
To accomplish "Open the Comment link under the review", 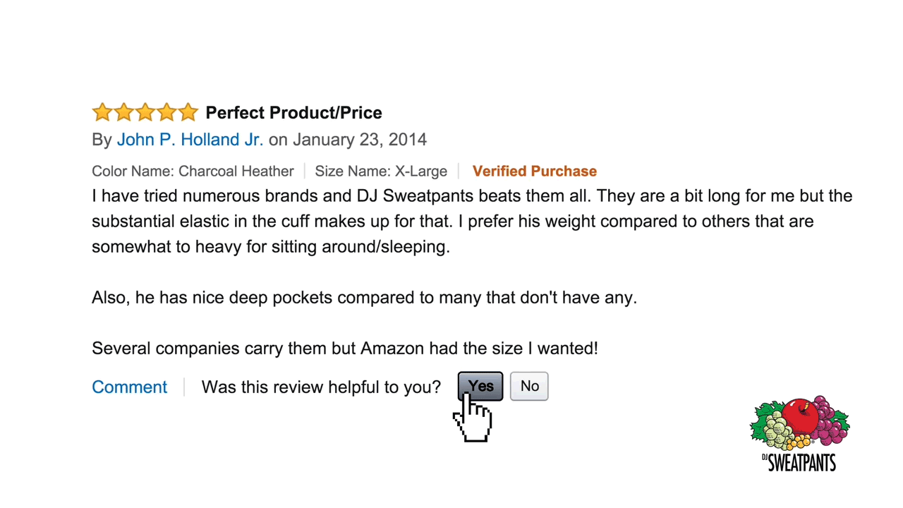I will click(x=129, y=387).
